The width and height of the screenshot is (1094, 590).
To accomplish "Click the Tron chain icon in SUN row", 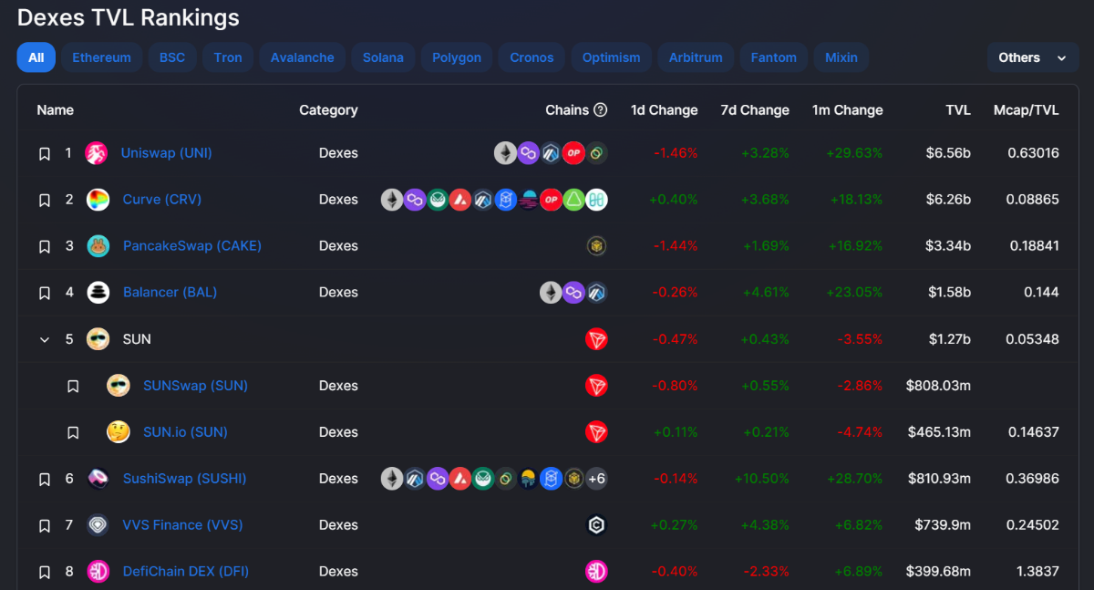I will tap(596, 339).
